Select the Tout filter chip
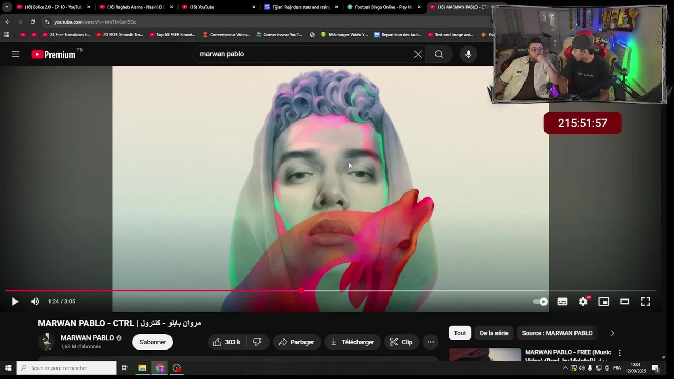The image size is (674, 379). [460, 333]
